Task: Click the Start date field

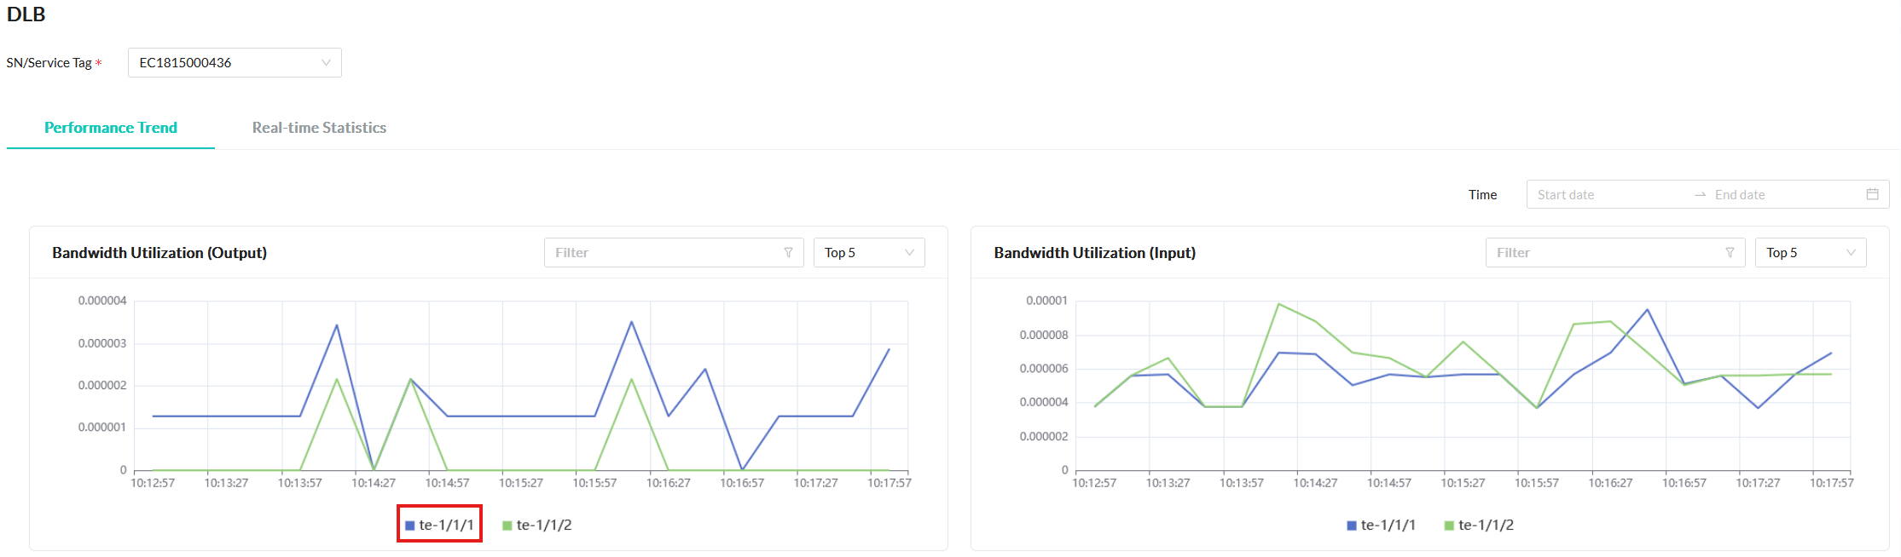Action: [1603, 195]
